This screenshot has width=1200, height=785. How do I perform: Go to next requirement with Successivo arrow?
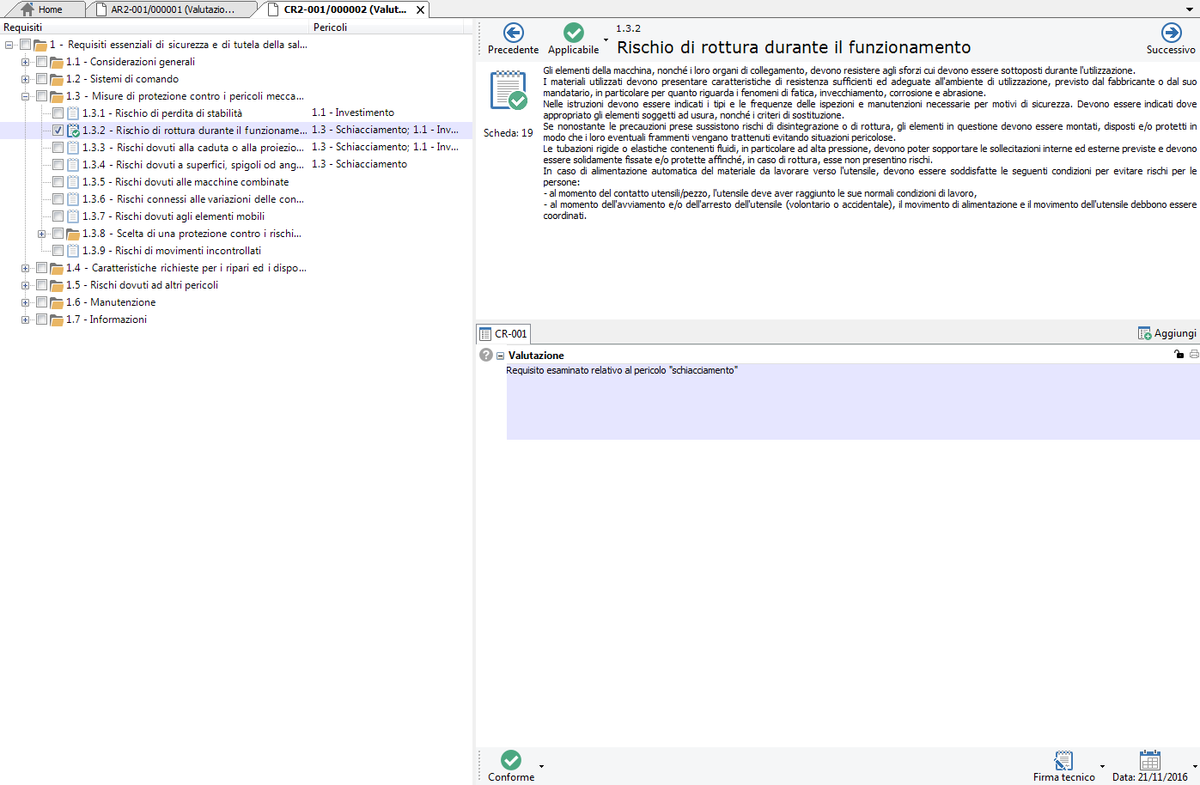(x=1171, y=33)
